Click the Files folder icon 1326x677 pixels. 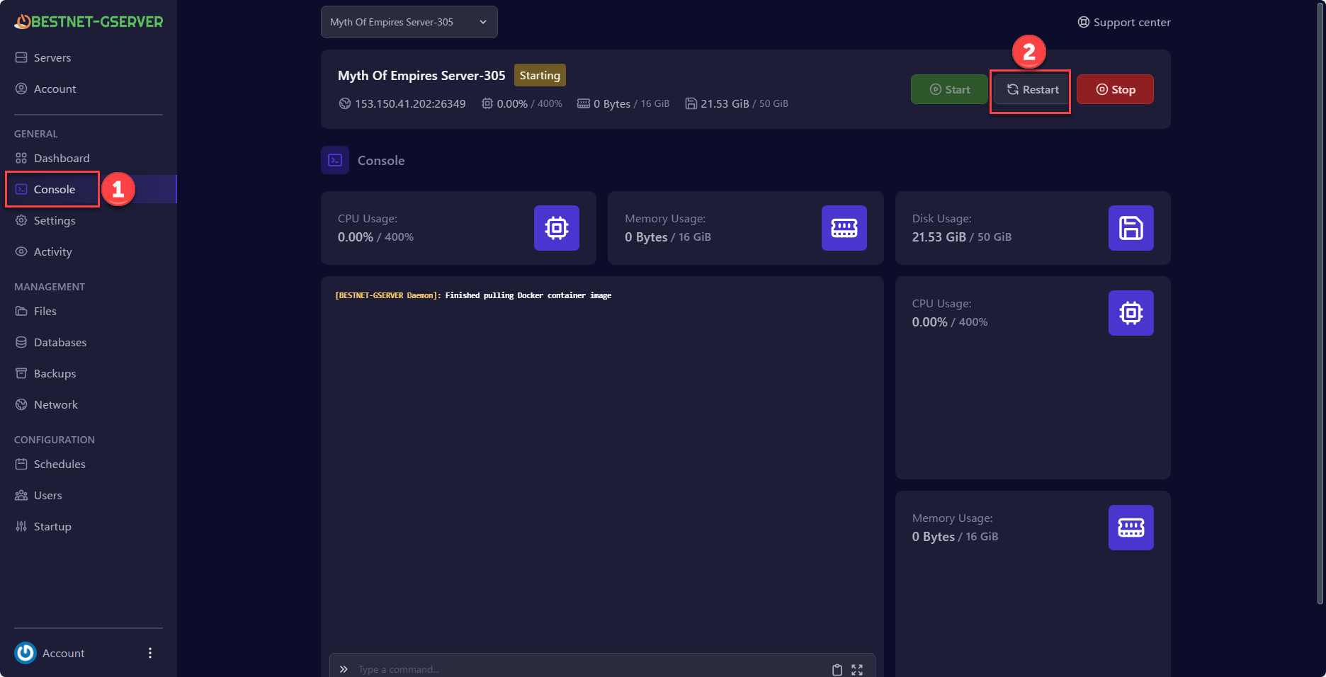tap(21, 311)
